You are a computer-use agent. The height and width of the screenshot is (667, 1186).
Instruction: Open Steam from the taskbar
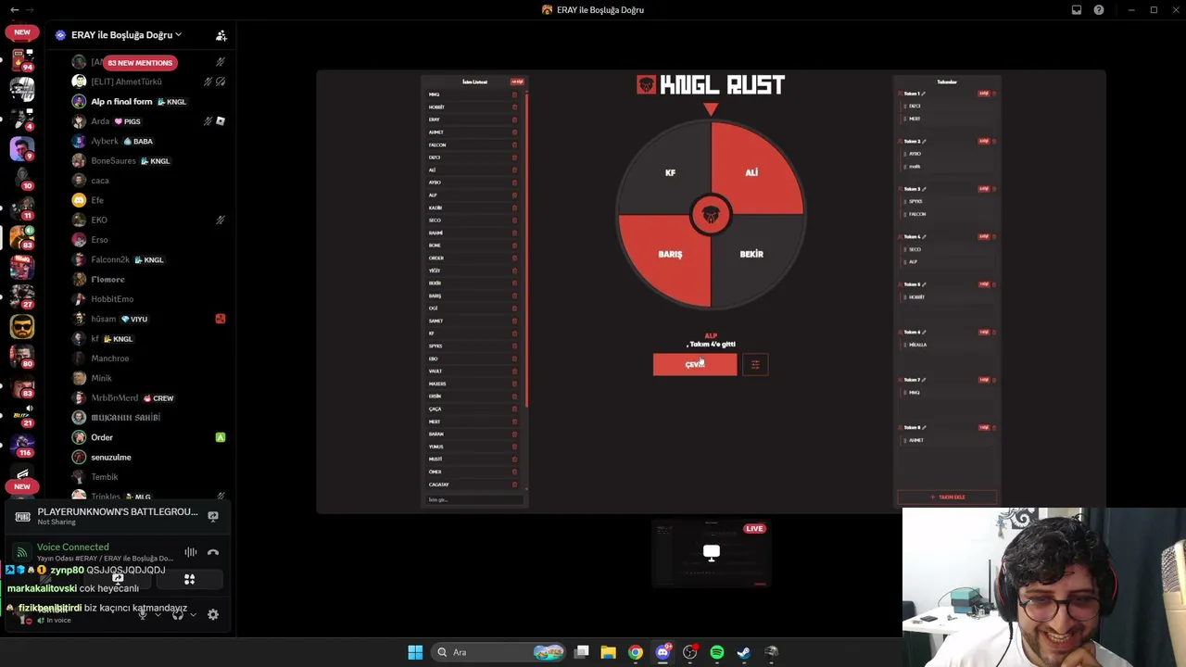pos(744,652)
